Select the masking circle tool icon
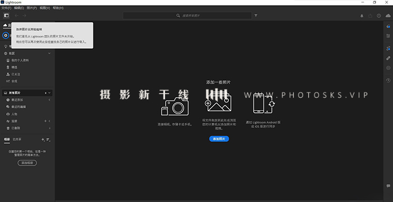The height and width of the screenshot is (202, 393). pyautogui.click(x=389, y=68)
